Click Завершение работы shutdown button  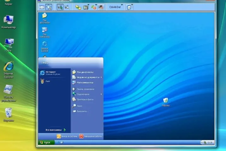[x=91, y=136]
